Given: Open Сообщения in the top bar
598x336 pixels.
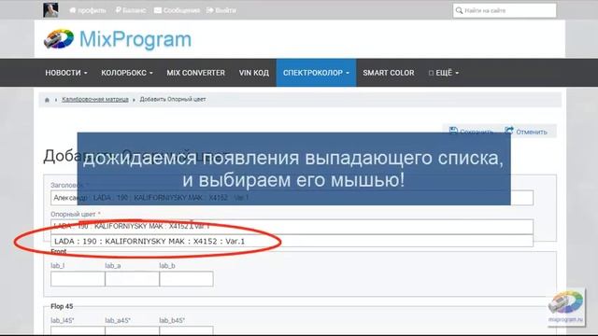Looking at the screenshot, I should click(177, 10).
